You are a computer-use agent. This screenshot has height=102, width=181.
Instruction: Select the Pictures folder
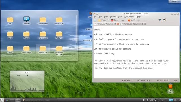59,35
